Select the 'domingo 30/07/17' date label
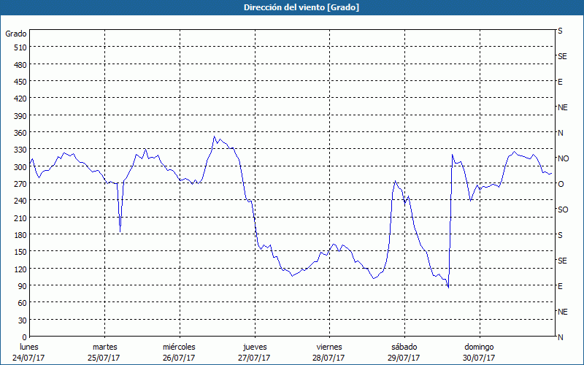This screenshot has width=584, height=365. [x=478, y=352]
